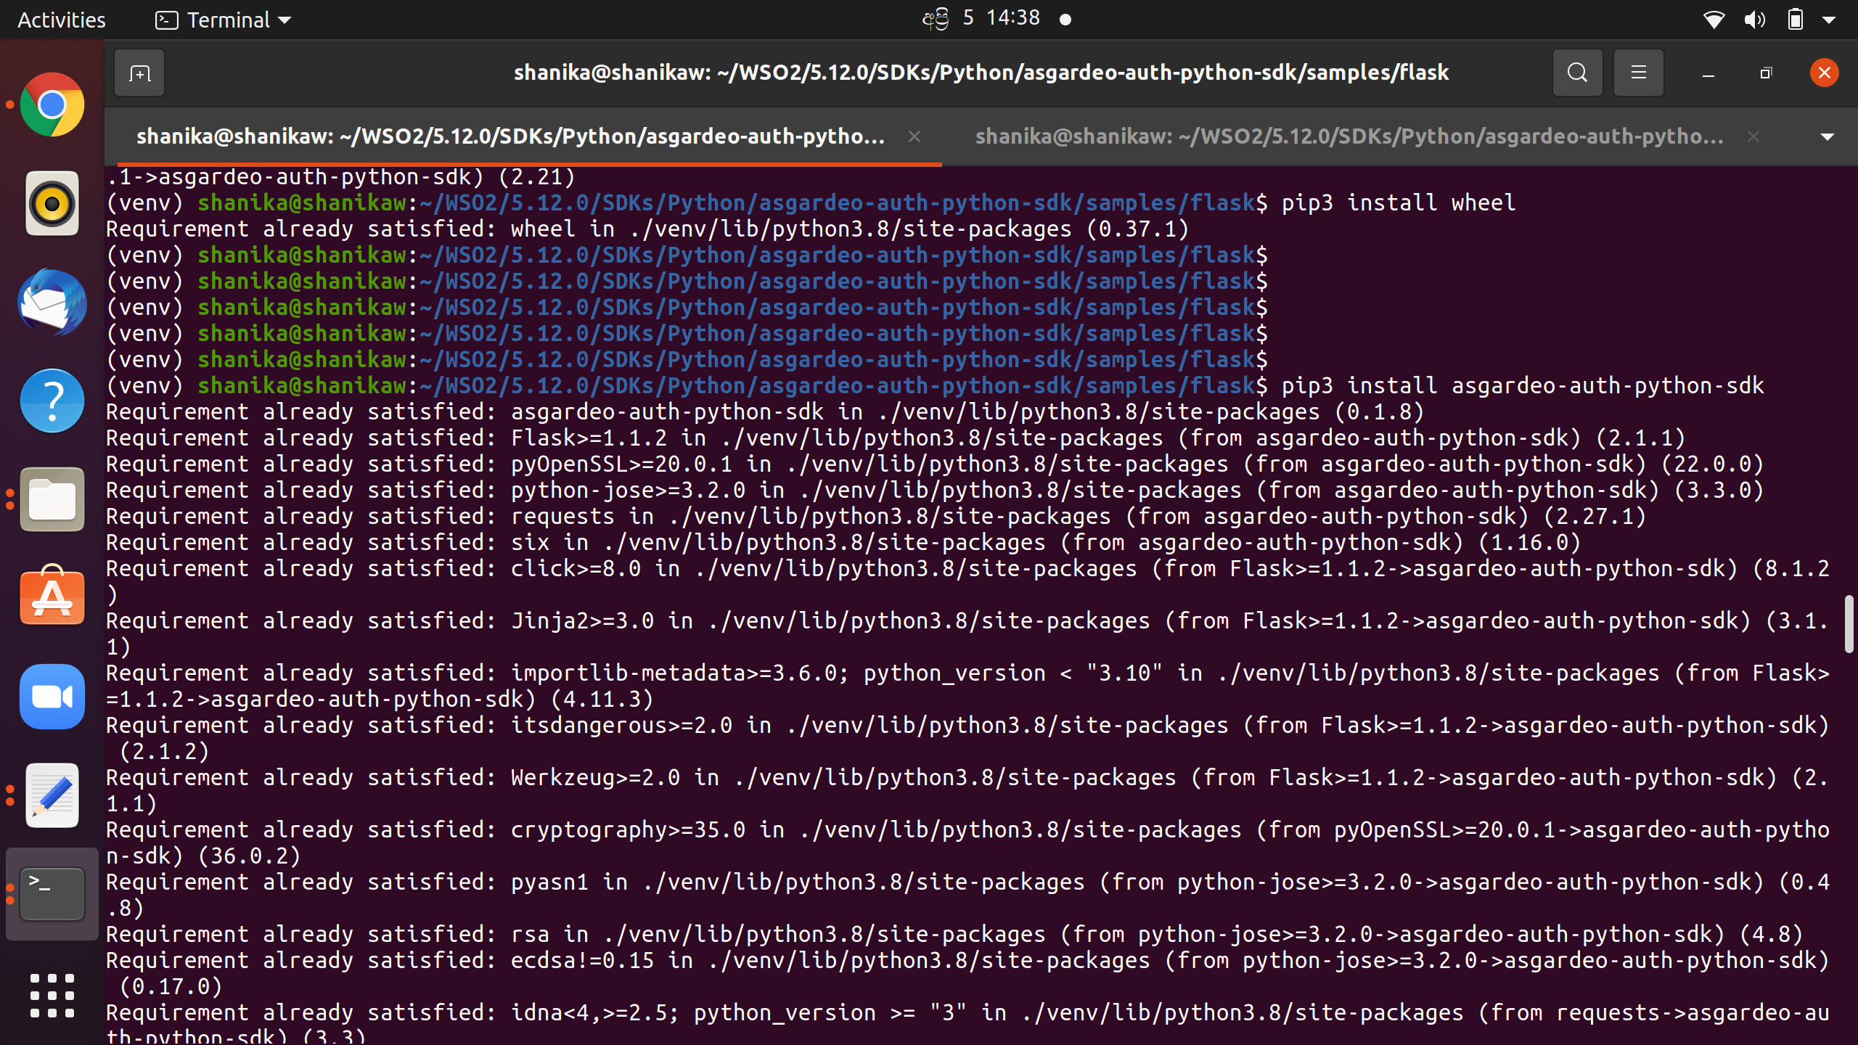Close the terminal window
Viewport: 1858px width, 1045px height.
[x=1824, y=73]
